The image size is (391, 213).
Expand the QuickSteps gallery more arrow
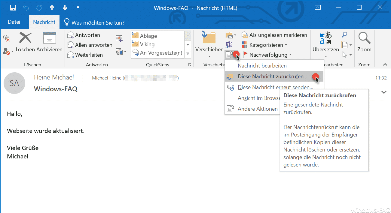[188, 54]
